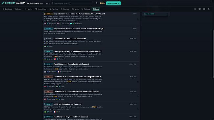Click the page vertical scrollbar thumb
The height and width of the screenshot is (120, 214).
point(213,54)
